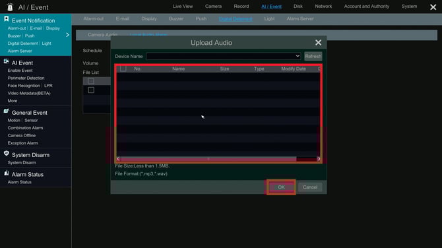Screen dimensions: 442x248
Task: Open the Network menu
Action: [323, 6]
